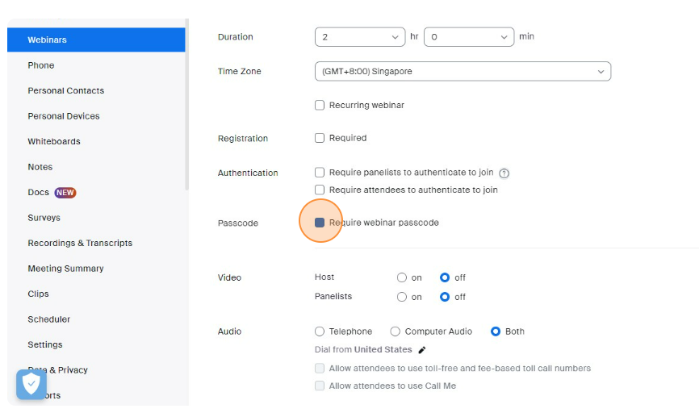This screenshot has width=699, height=417.
Task: Open the Surveys page
Action: (44, 218)
